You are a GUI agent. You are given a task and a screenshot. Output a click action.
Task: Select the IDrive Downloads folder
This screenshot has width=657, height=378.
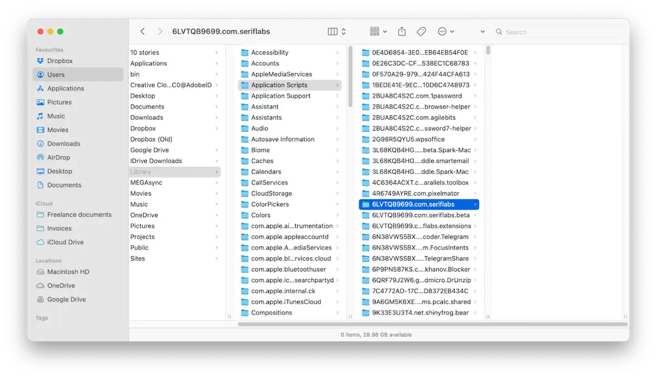point(175,161)
